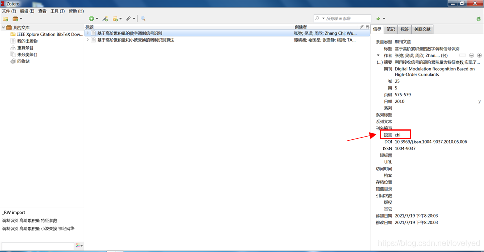This screenshot has width=484, height=252.
Task: Switch to the 笔记 tab
Action: tap(391, 29)
